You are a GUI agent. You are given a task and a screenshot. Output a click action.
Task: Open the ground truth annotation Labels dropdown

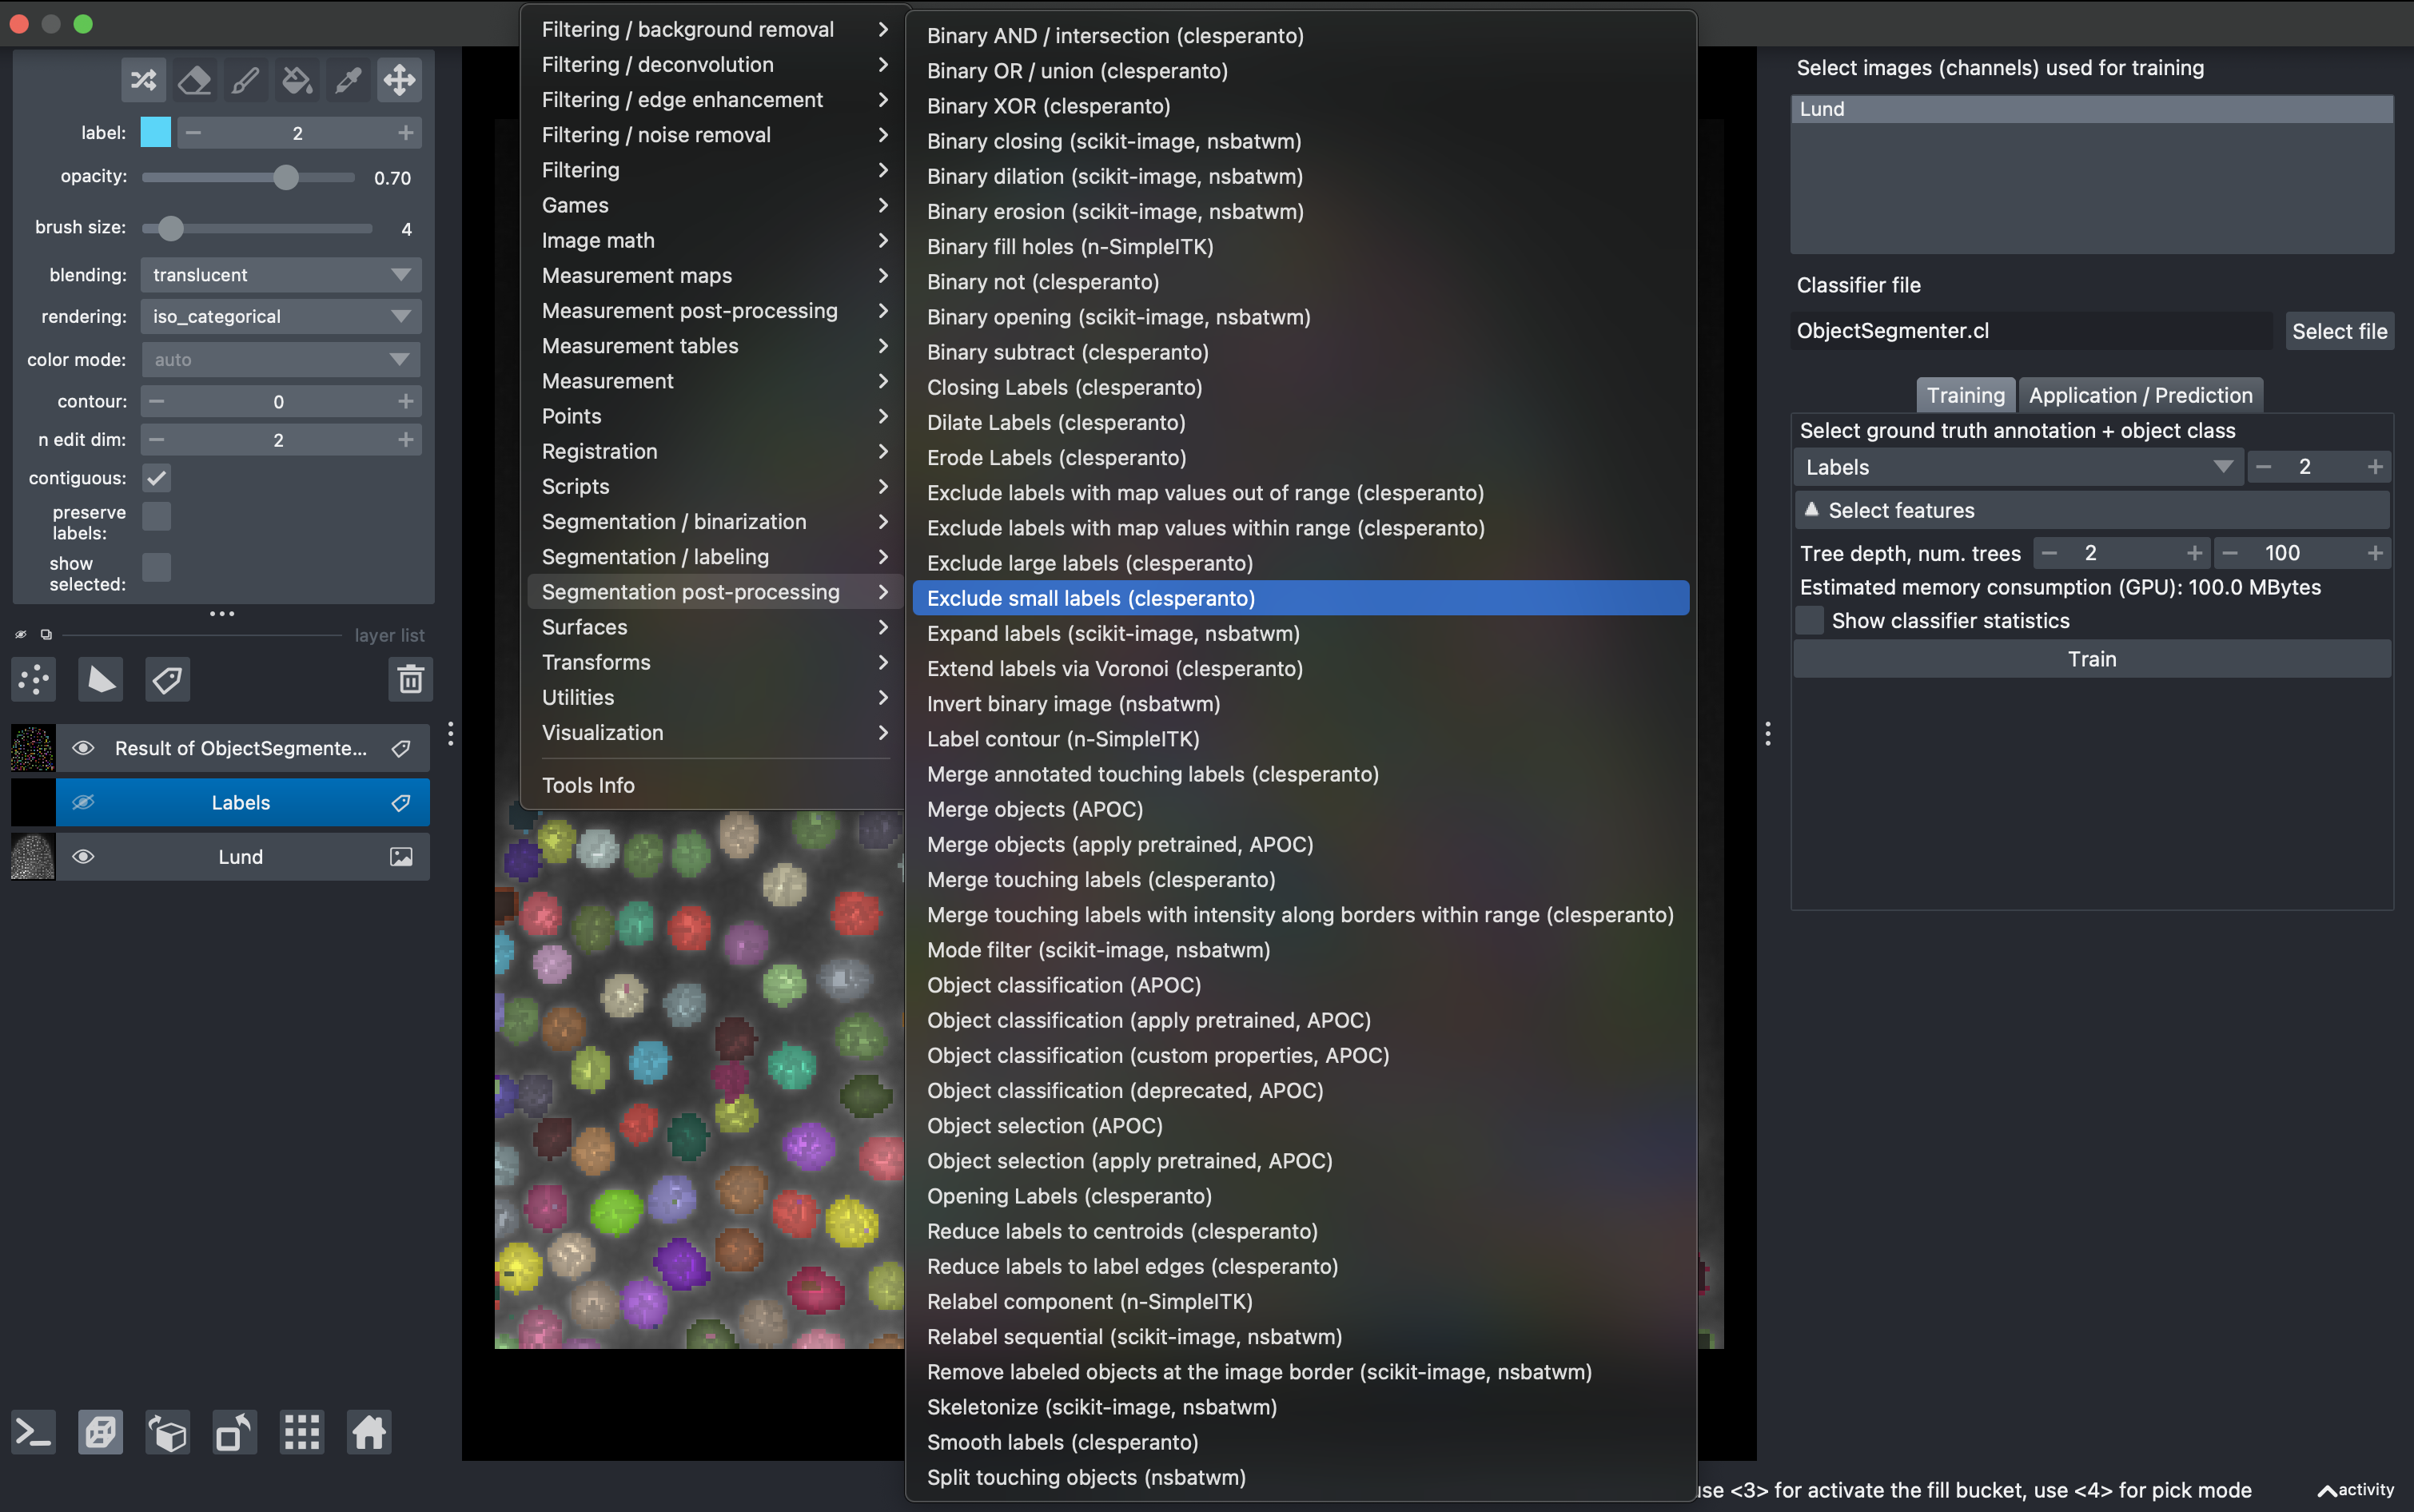pyautogui.click(x=2018, y=466)
